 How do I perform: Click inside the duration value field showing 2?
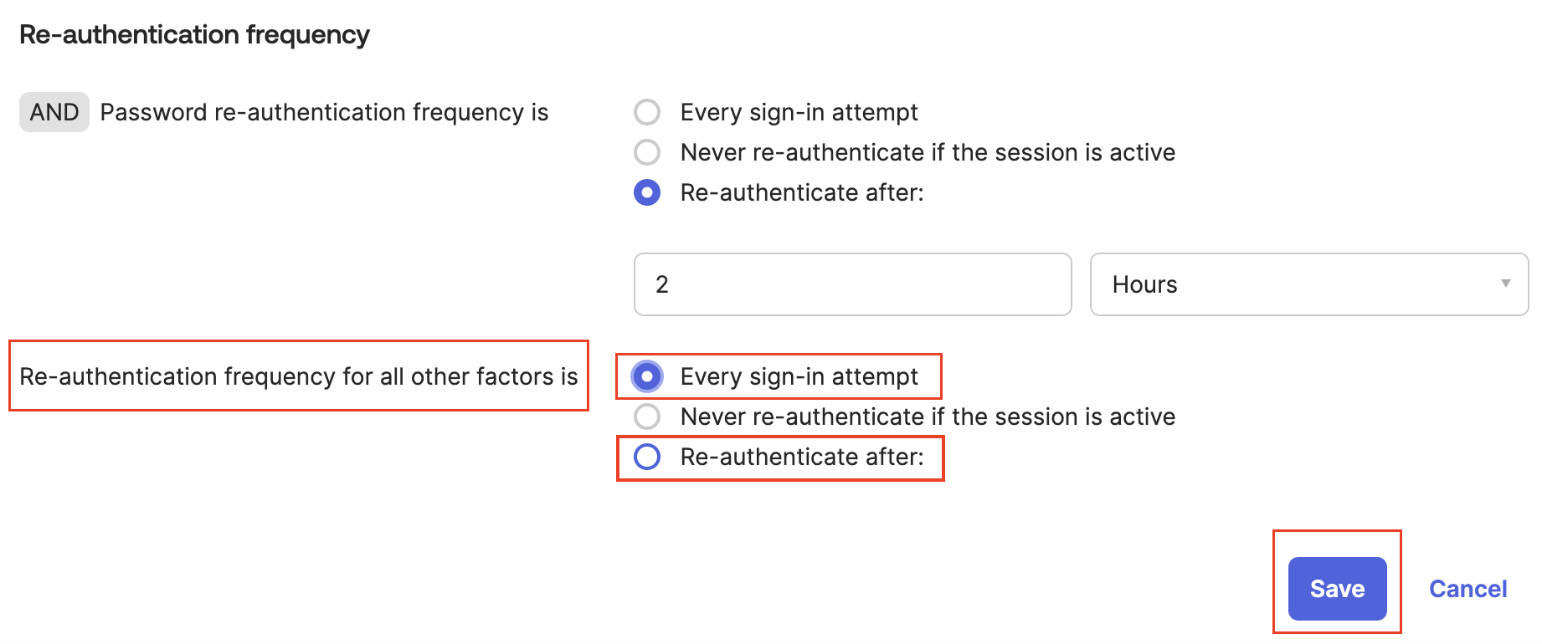(x=851, y=284)
